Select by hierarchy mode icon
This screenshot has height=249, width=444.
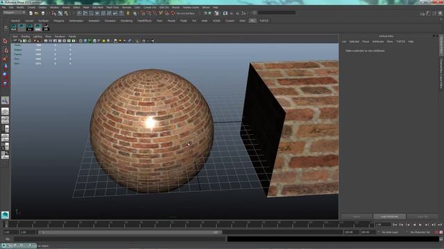(54, 13)
